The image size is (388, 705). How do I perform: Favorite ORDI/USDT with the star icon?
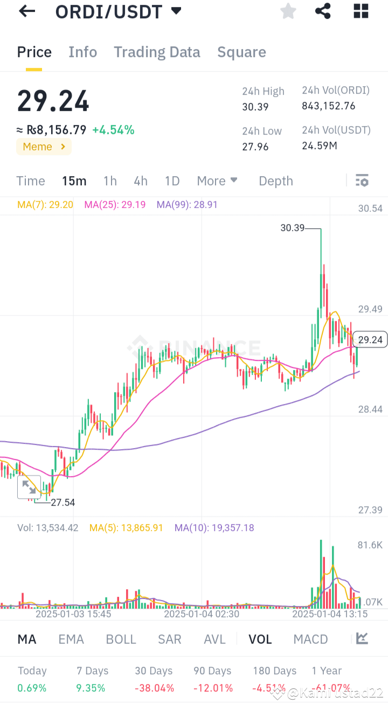(288, 11)
